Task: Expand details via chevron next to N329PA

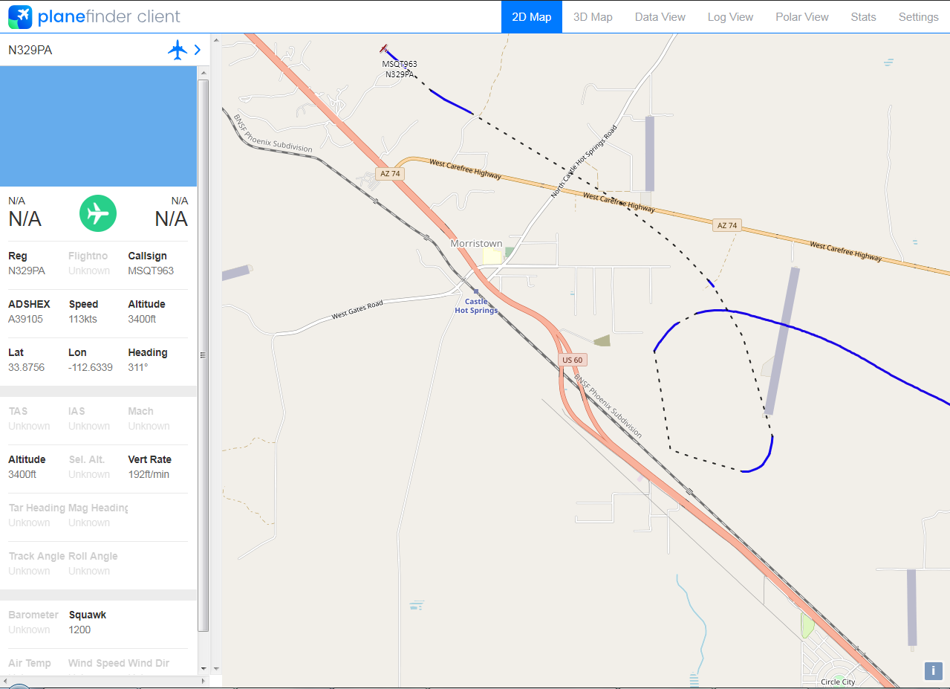Action: [x=197, y=50]
